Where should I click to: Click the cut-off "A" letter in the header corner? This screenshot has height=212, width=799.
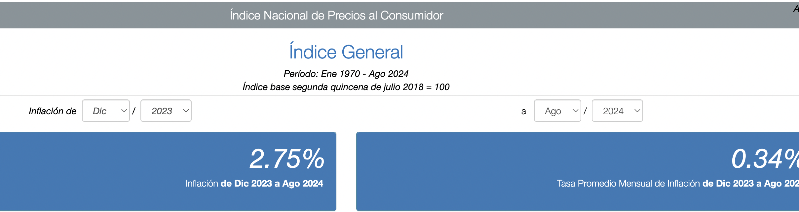(x=796, y=9)
